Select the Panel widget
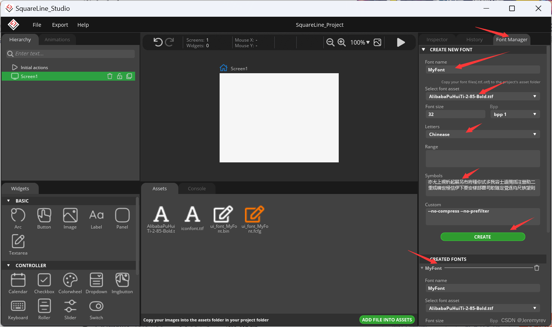The width and height of the screenshot is (552, 327). coord(122,218)
